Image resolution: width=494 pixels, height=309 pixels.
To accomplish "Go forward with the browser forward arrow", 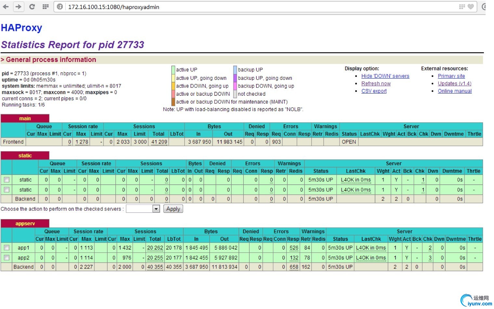I will coord(19,6).
